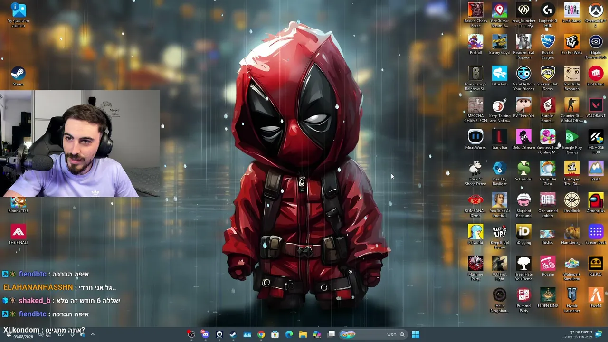The height and width of the screenshot is (342, 608).
Task: Open the Schedule I shortcut
Action: [523, 171]
